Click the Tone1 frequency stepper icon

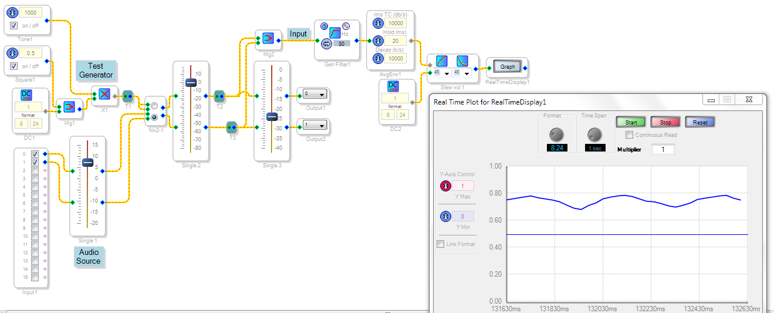13,13
